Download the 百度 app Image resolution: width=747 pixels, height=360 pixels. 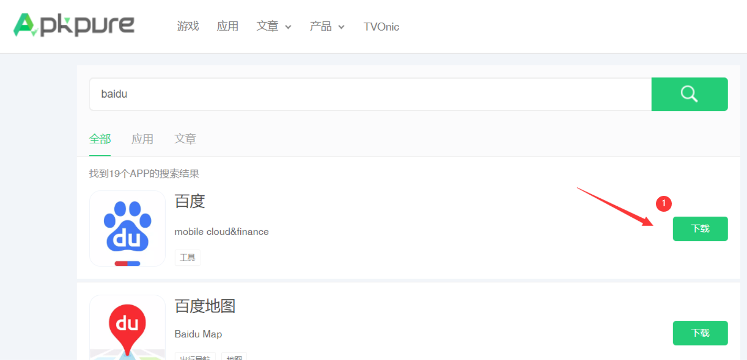[701, 229]
